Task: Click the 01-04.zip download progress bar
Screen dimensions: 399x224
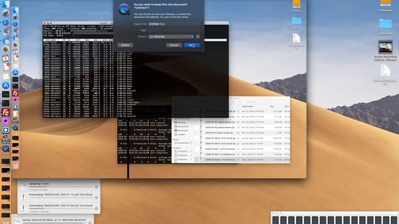Action: (61, 208)
